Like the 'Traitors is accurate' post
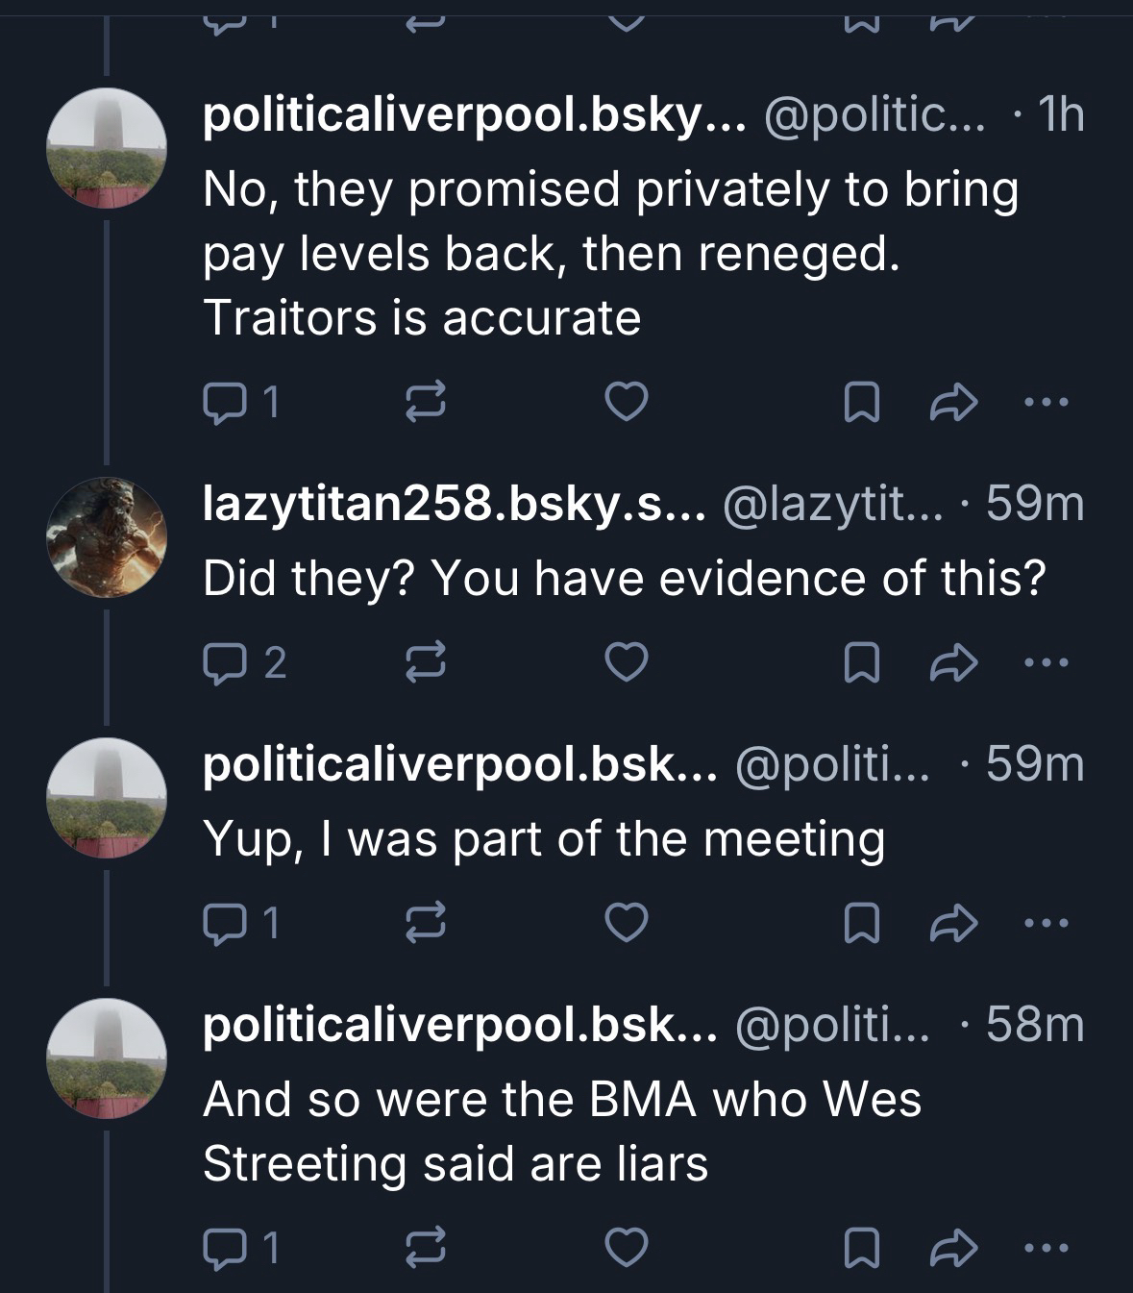The image size is (1133, 1293). [627, 402]
